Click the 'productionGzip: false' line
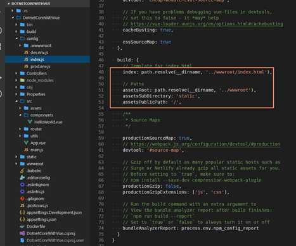This screenshot has width=296, height=246. point(151,186)
